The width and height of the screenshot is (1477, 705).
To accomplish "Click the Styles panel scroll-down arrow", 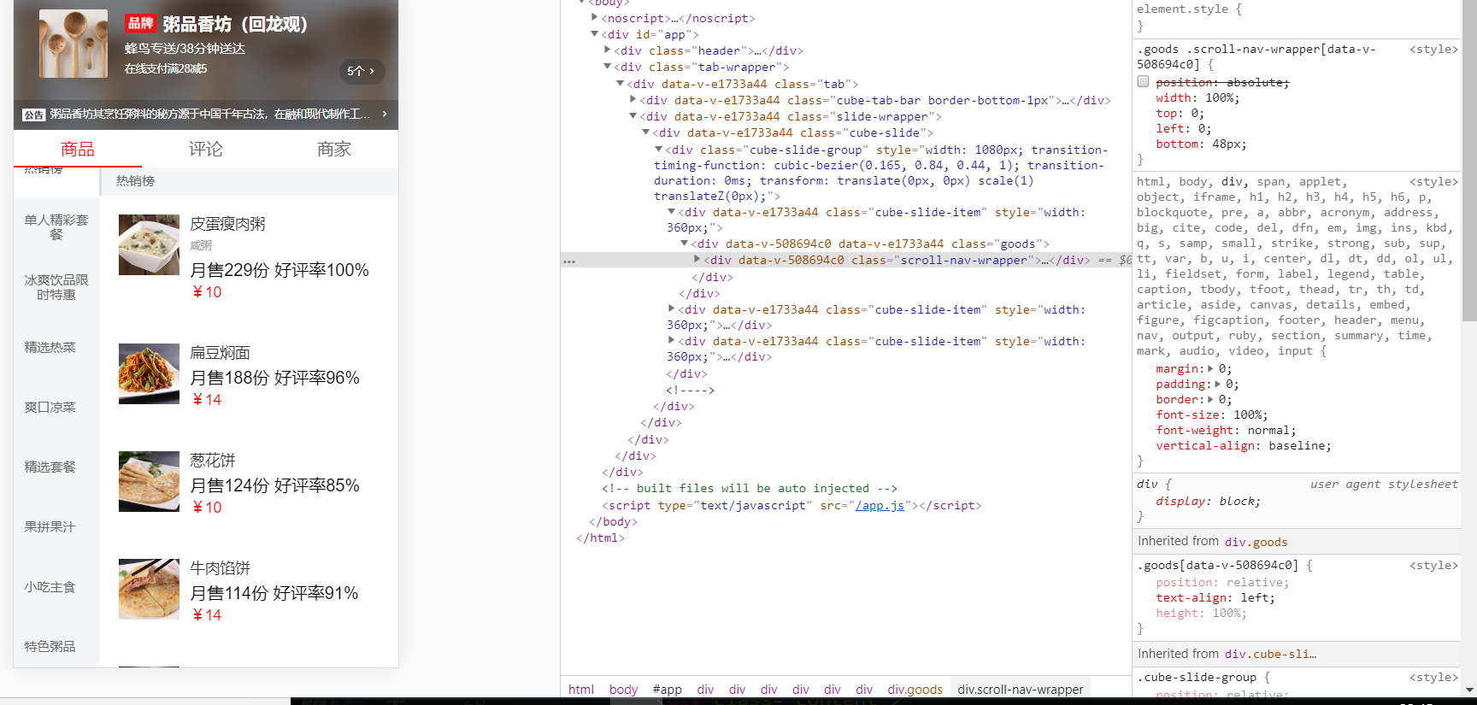I will (1469, 690).
